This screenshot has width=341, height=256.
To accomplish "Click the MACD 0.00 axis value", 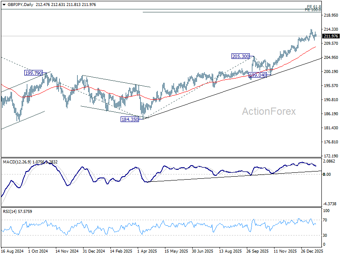I will pyautogui.click(x=327, y=174).
